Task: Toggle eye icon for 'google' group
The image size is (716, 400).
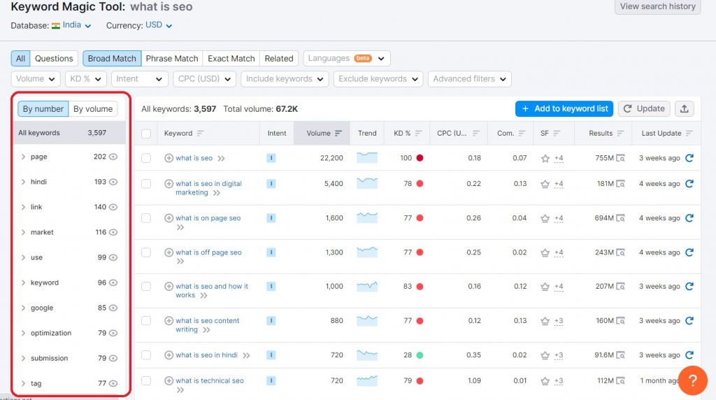Action: (x=113, y=308)
